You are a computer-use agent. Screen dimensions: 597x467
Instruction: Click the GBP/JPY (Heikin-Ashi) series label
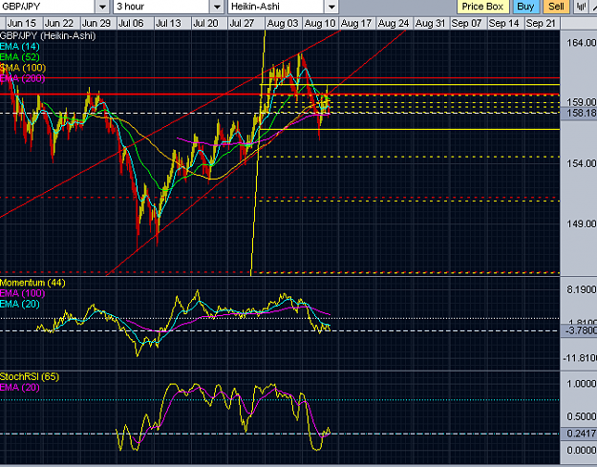pyautogui.click(x=48, y=35)
